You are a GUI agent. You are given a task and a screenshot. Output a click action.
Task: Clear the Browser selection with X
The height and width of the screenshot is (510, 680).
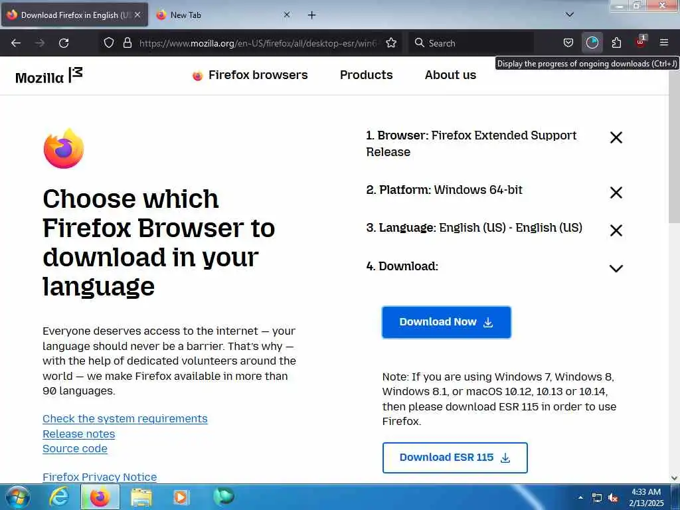[616, 137]
